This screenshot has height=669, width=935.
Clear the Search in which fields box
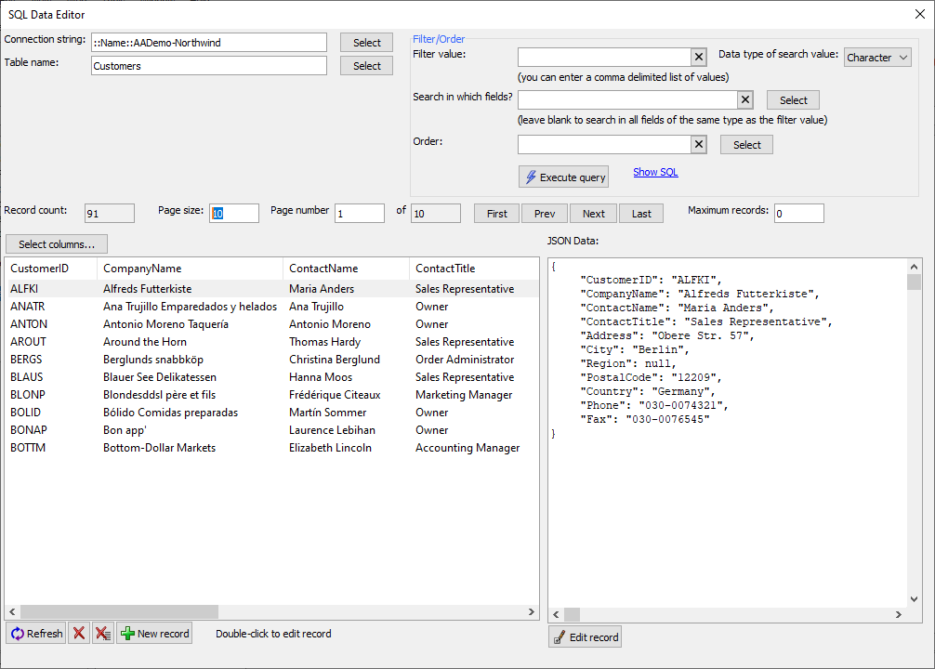click(x=745, y=99)
